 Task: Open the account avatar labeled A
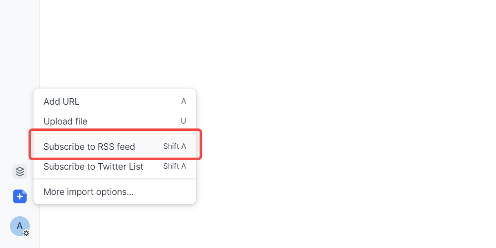tap(19, 226)
